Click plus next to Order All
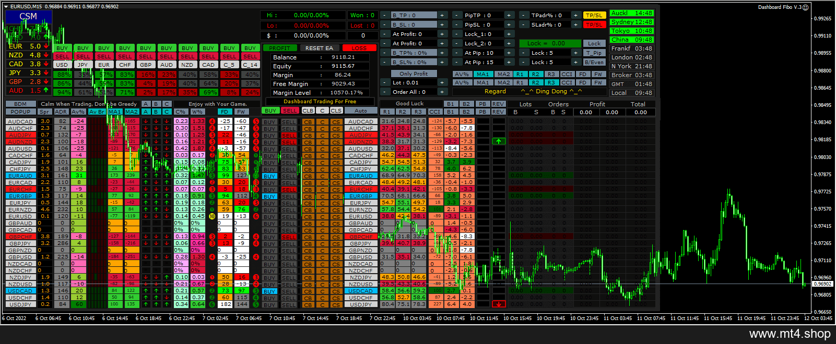Image resolution: width=836 pixels, height=344 pixels. coord(442,92)
